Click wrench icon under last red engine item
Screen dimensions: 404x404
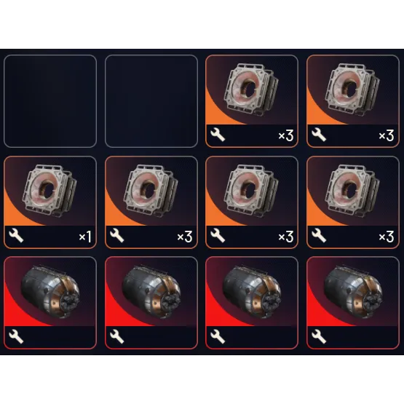pos(319,337)
